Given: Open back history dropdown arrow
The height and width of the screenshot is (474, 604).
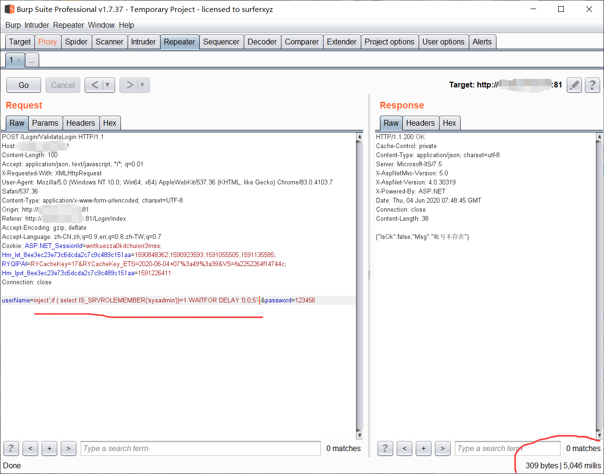Looking at the screenshot, I should coord(108,85).
